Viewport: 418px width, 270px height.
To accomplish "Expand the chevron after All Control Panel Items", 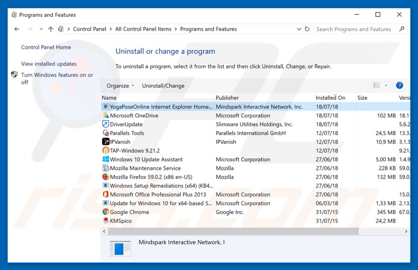I will 176,29.
